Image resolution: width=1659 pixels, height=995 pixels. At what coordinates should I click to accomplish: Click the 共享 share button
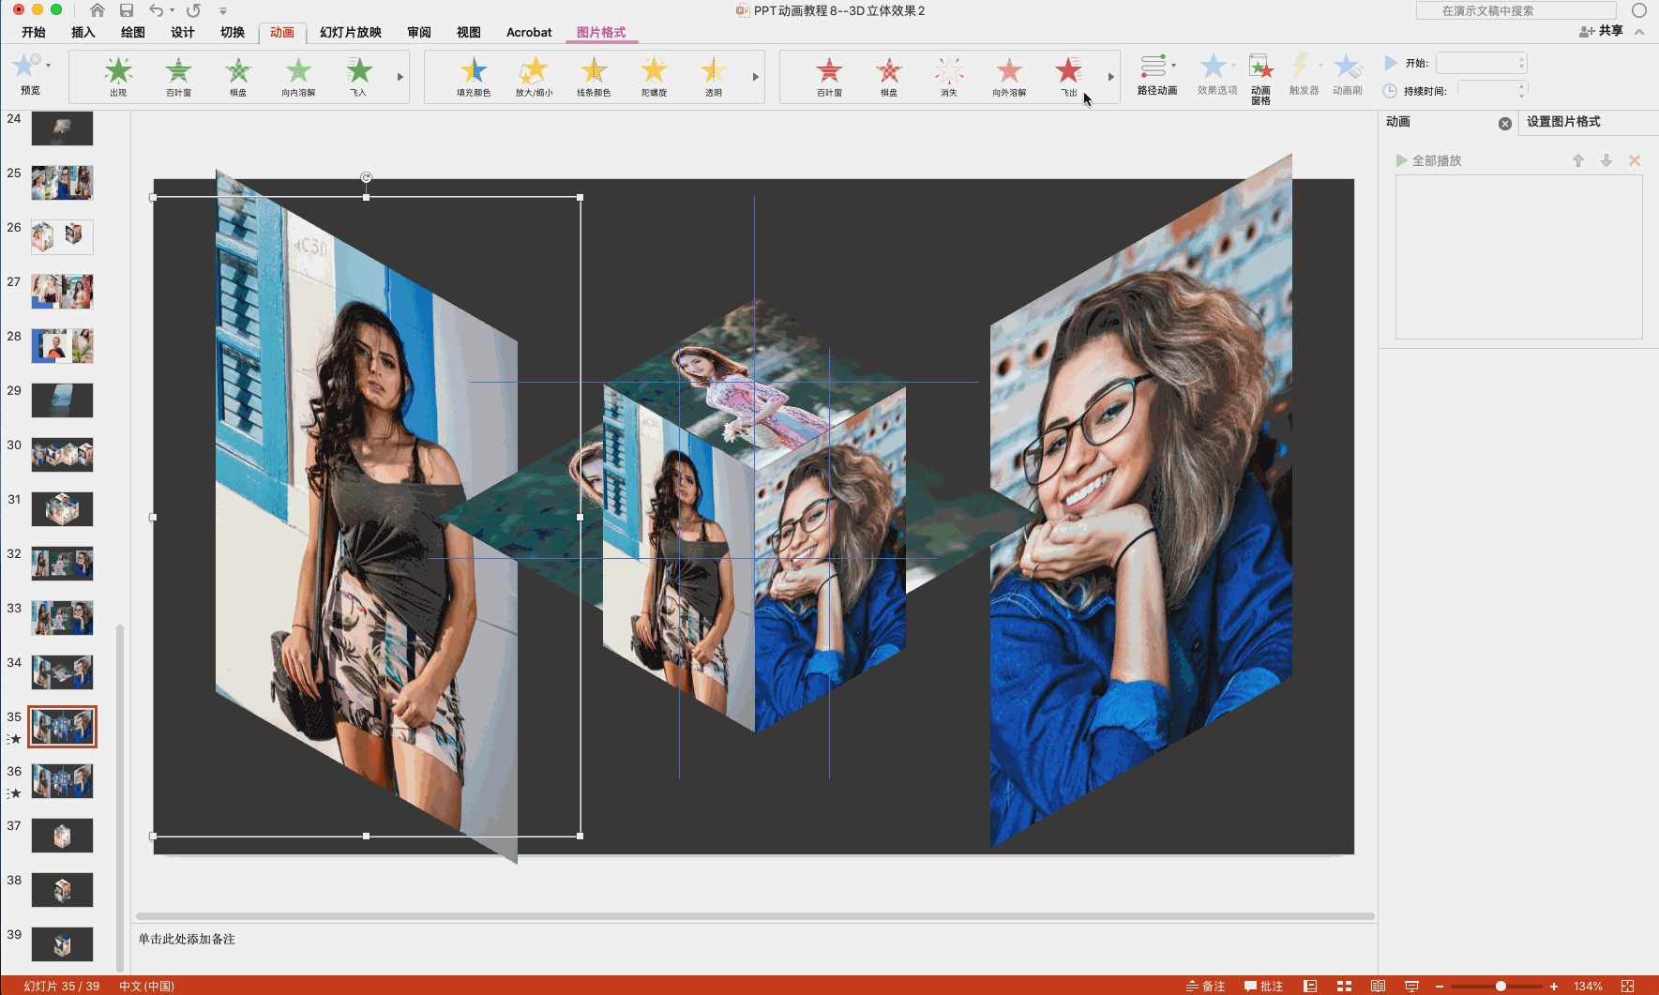(x=1602, y=31)
